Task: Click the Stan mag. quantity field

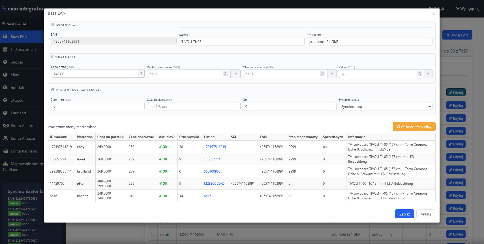Action: 98,106
